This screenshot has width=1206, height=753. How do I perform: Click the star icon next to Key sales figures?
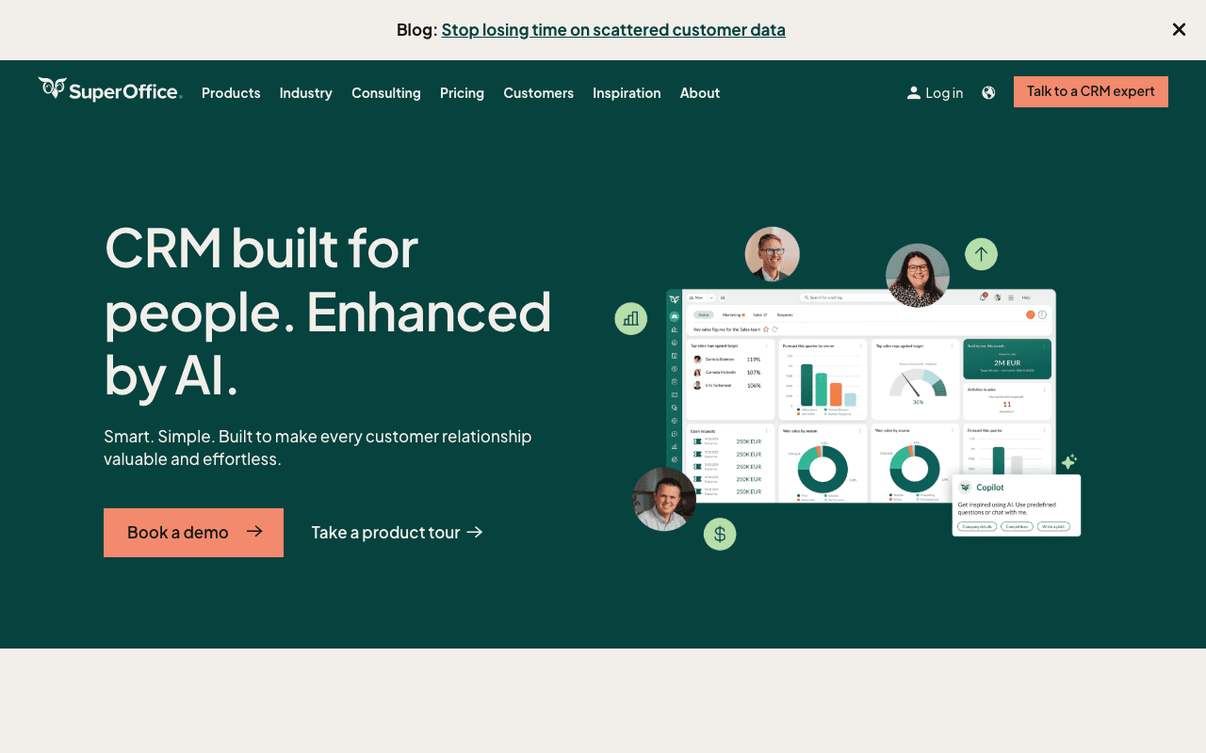tap(766, 329)
